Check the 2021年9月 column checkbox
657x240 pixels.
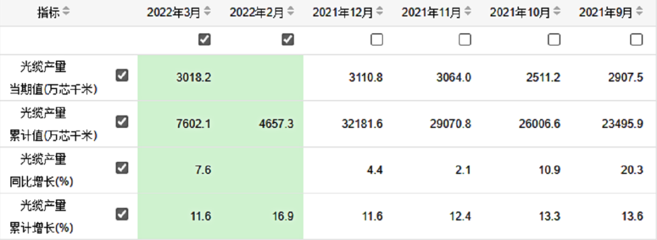pos(636,39)
